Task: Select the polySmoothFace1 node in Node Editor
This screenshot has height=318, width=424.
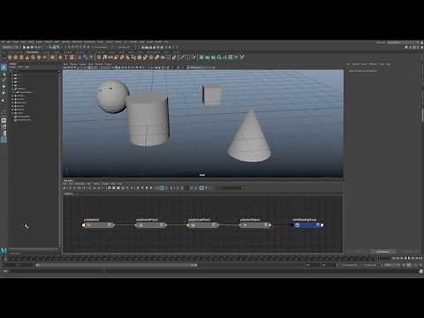Action: [x=150, y=224]
